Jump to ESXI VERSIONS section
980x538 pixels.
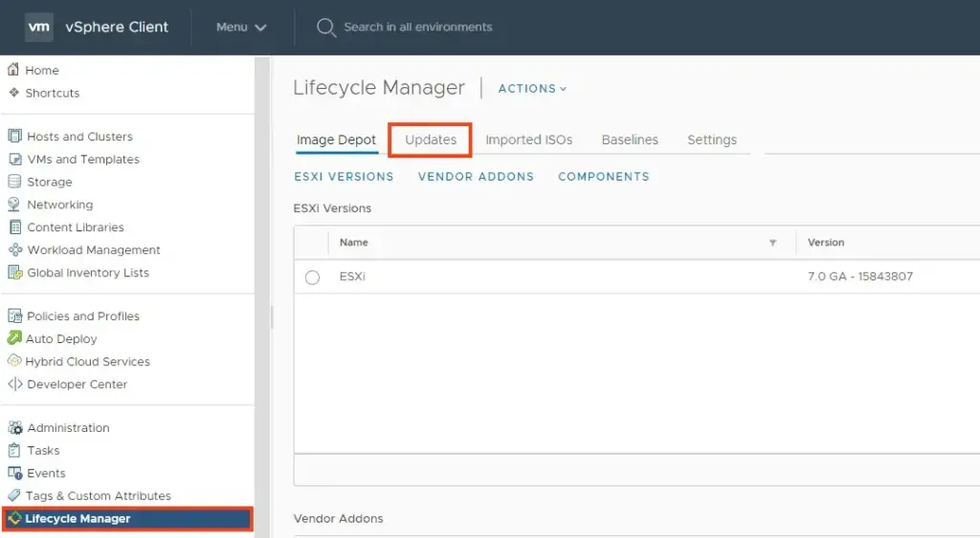point(344,177)
